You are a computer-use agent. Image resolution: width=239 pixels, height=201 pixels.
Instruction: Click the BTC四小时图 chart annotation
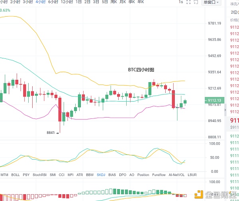coord(141,70)
